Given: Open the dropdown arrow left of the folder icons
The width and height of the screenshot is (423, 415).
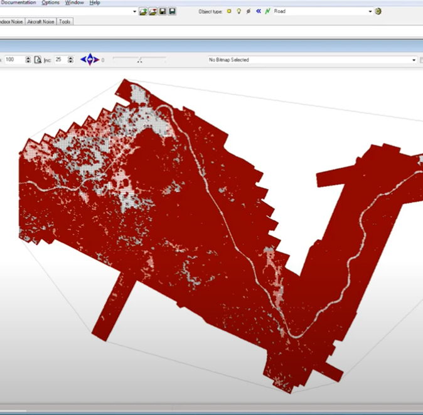Looking at the screenshot, I should tap(135, 11).
